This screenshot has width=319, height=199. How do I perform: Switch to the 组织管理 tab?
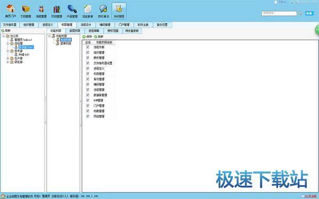29,25
